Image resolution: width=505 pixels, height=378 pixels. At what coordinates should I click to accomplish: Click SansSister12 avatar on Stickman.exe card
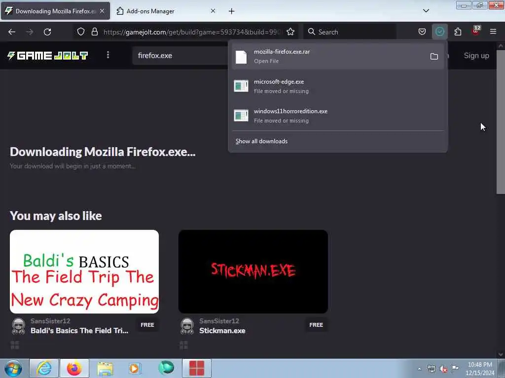point(187,326)
